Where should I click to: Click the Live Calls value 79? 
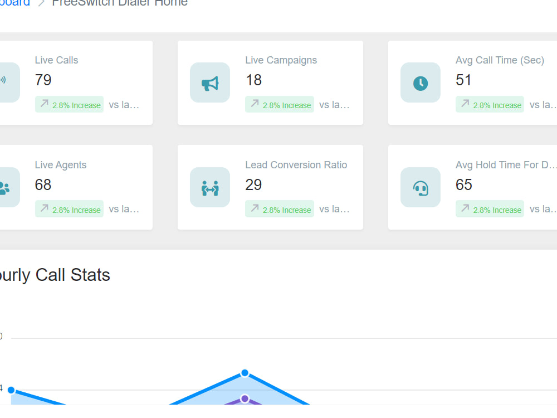[x=43, y=80]
